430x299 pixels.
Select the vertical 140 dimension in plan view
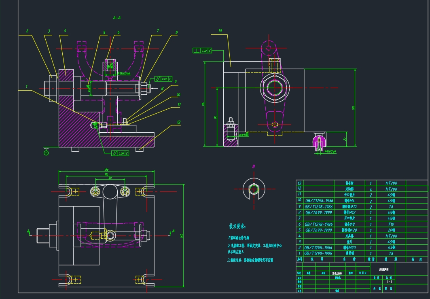click(182, 235)
